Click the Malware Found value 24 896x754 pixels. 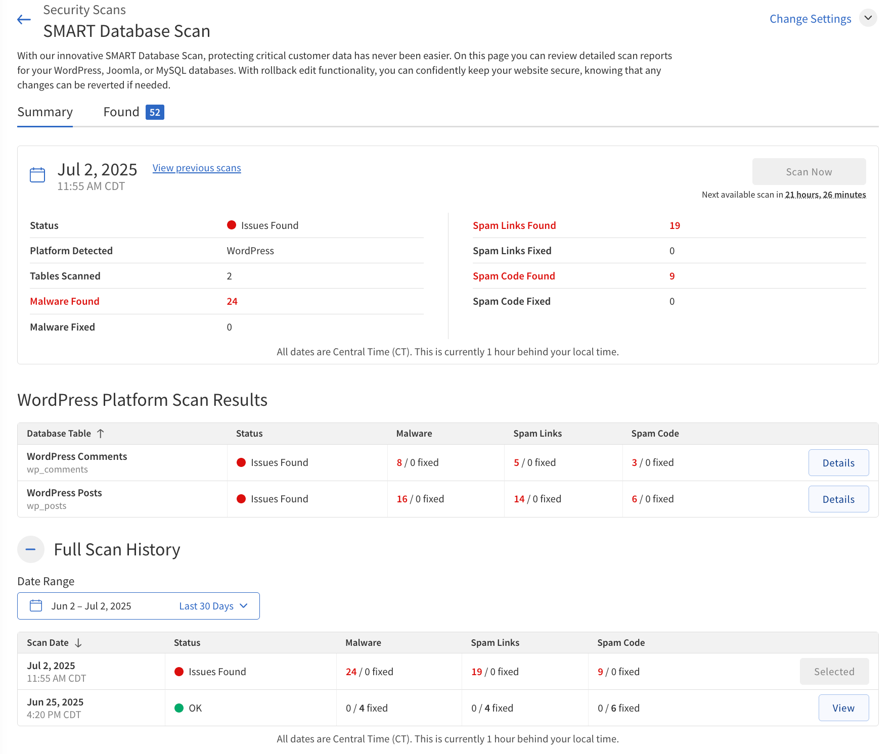[232, 301]
